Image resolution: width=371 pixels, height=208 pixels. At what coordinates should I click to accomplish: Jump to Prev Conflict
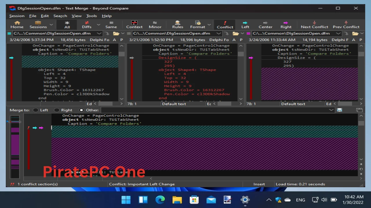[346, 25]
